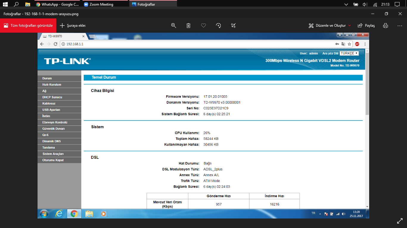Click Tüm fotoğrafları görüntüle button

coord(28,26)
